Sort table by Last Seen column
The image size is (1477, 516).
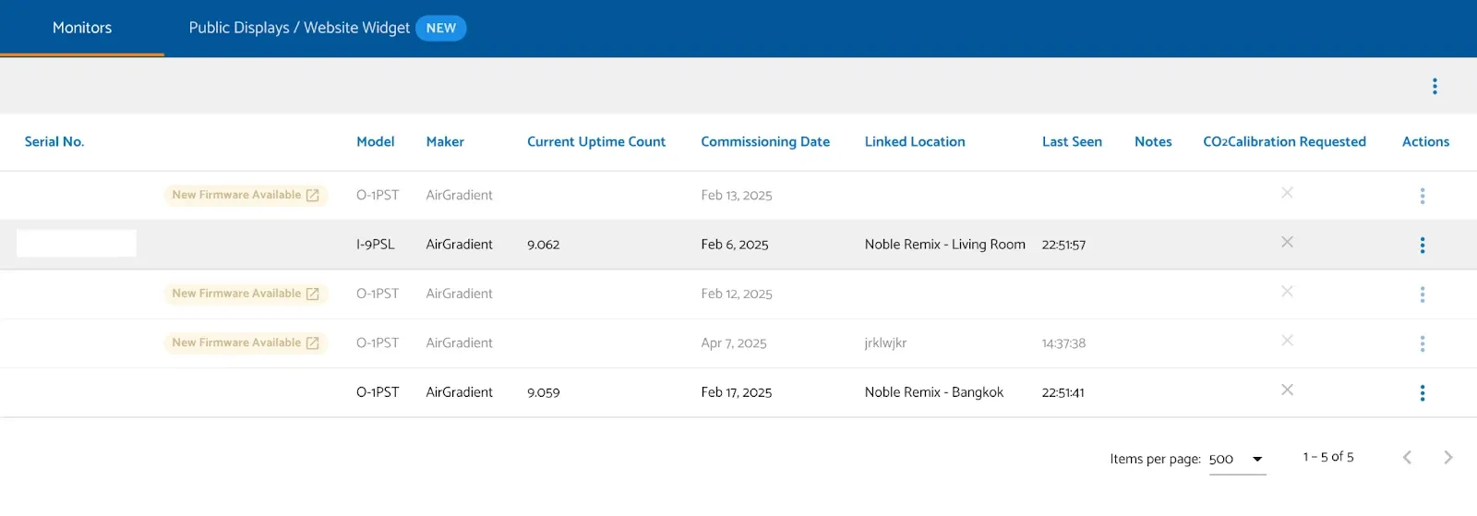pos(1072,141)
